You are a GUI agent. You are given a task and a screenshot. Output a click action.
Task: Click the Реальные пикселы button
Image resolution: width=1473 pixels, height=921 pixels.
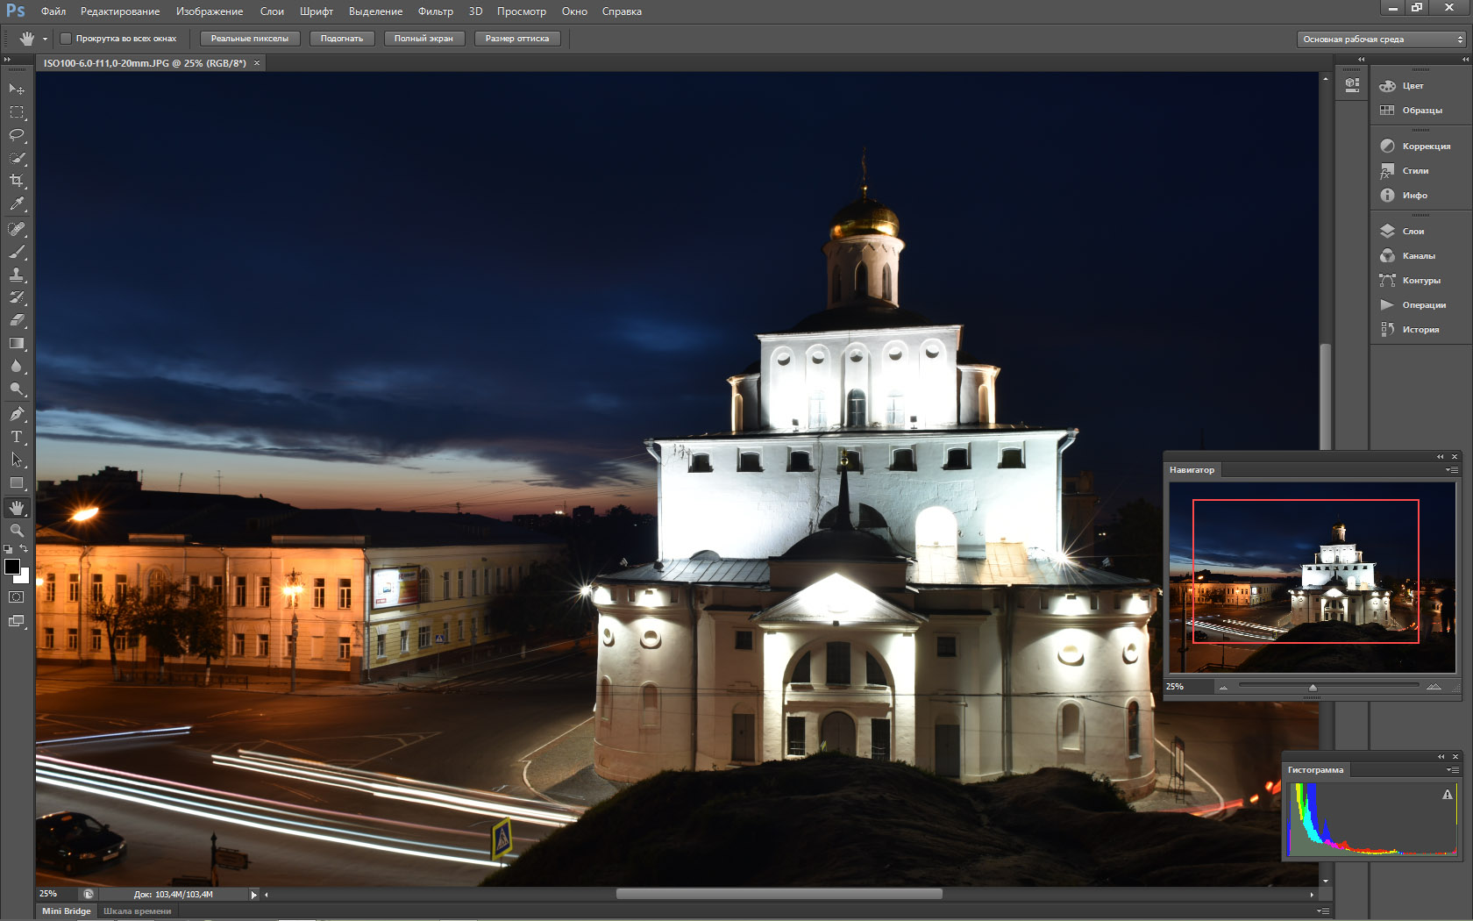(x=250, y=39)
